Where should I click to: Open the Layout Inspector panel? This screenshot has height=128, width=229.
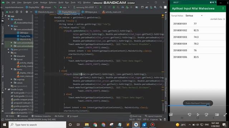pos(154,116)
